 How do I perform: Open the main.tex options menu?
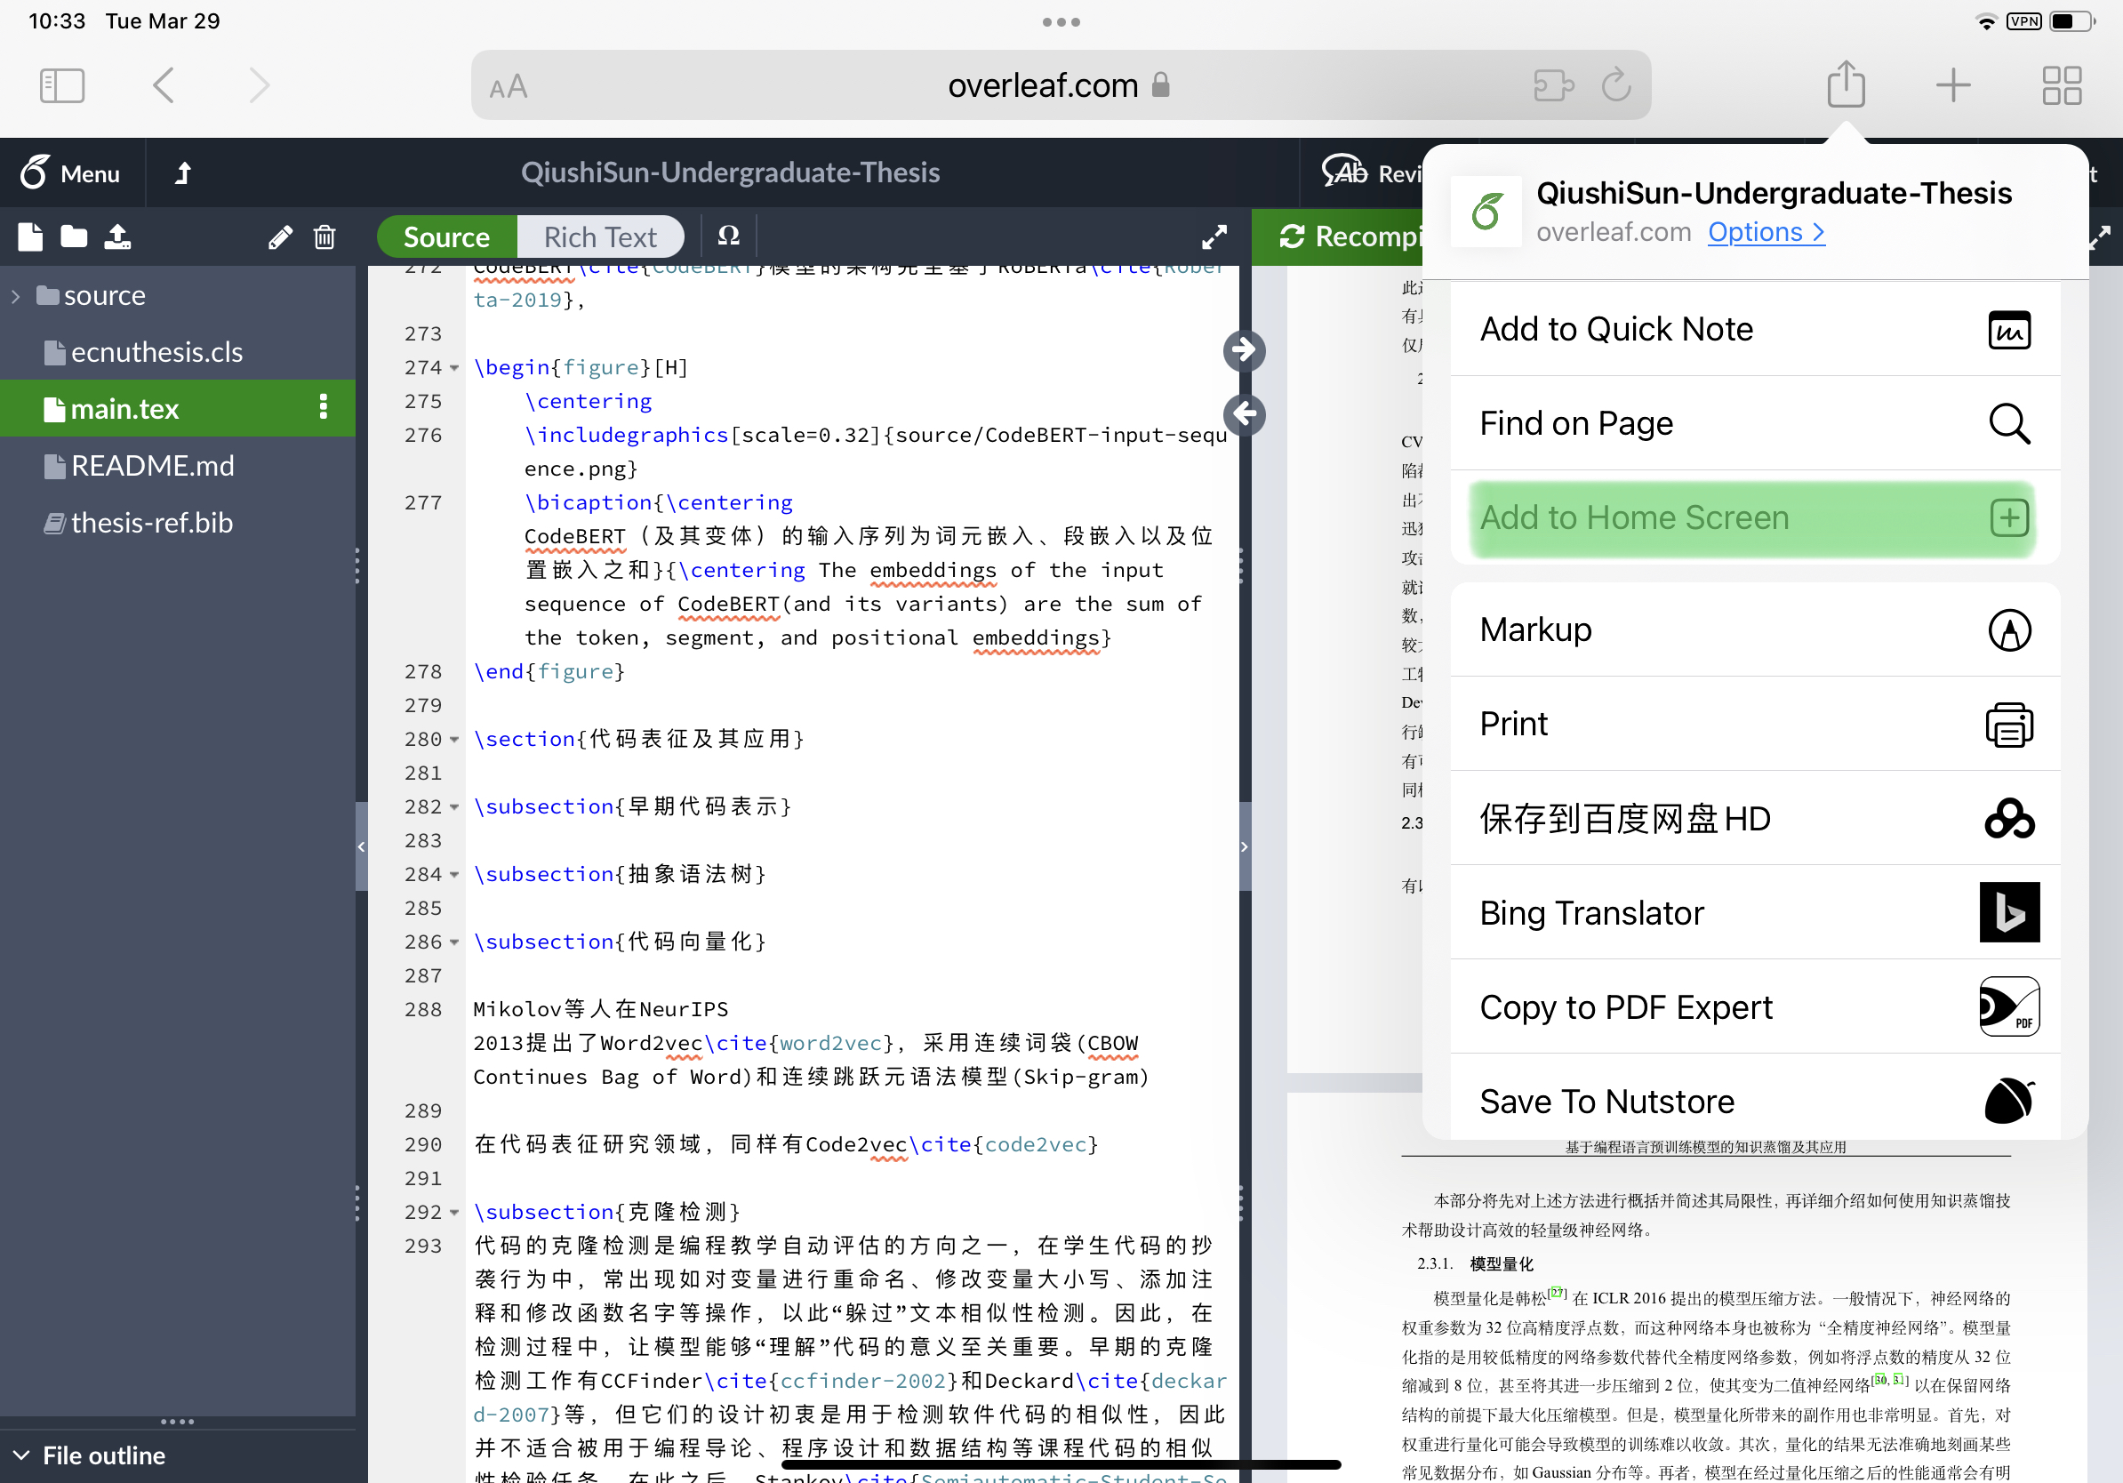323,407
